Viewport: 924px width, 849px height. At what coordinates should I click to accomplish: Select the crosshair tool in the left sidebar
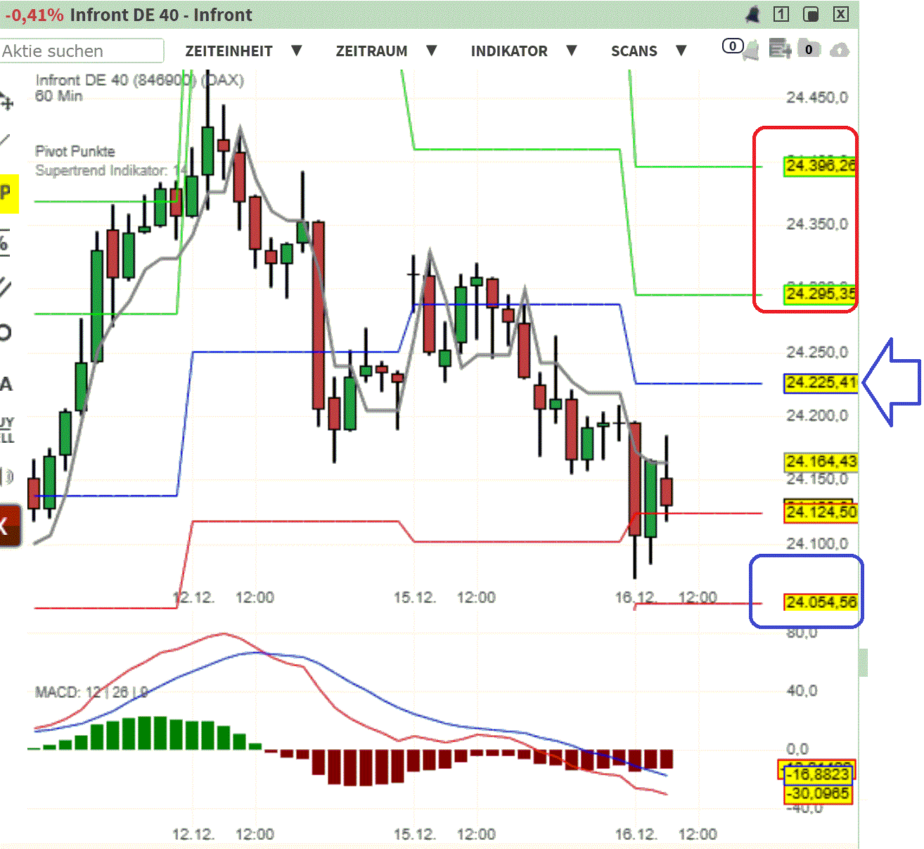tap(7, 102)
